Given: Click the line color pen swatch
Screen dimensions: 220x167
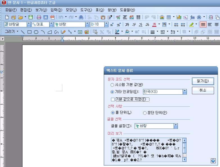Looking at the screenshot, I should tap(117, 32).
